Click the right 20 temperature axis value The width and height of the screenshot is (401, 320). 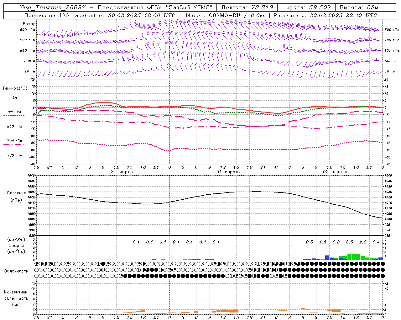click(386, 79)
